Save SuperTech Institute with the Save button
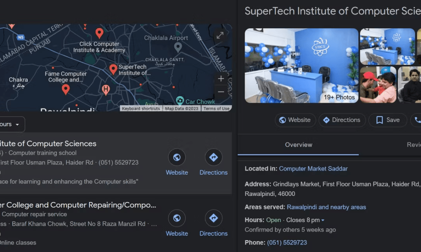 click(388, 120)
